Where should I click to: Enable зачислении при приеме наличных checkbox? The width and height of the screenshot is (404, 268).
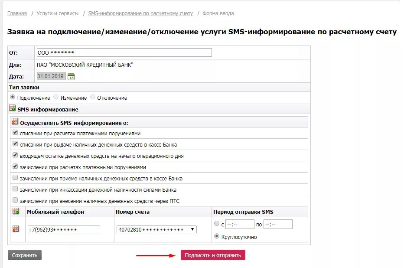coord(15,177)
